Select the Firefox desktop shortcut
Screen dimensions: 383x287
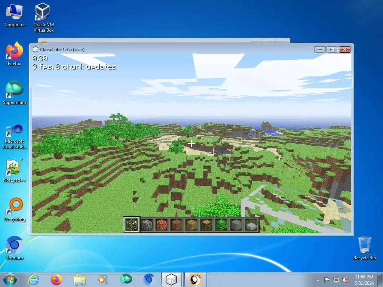[x=15, y=54]
